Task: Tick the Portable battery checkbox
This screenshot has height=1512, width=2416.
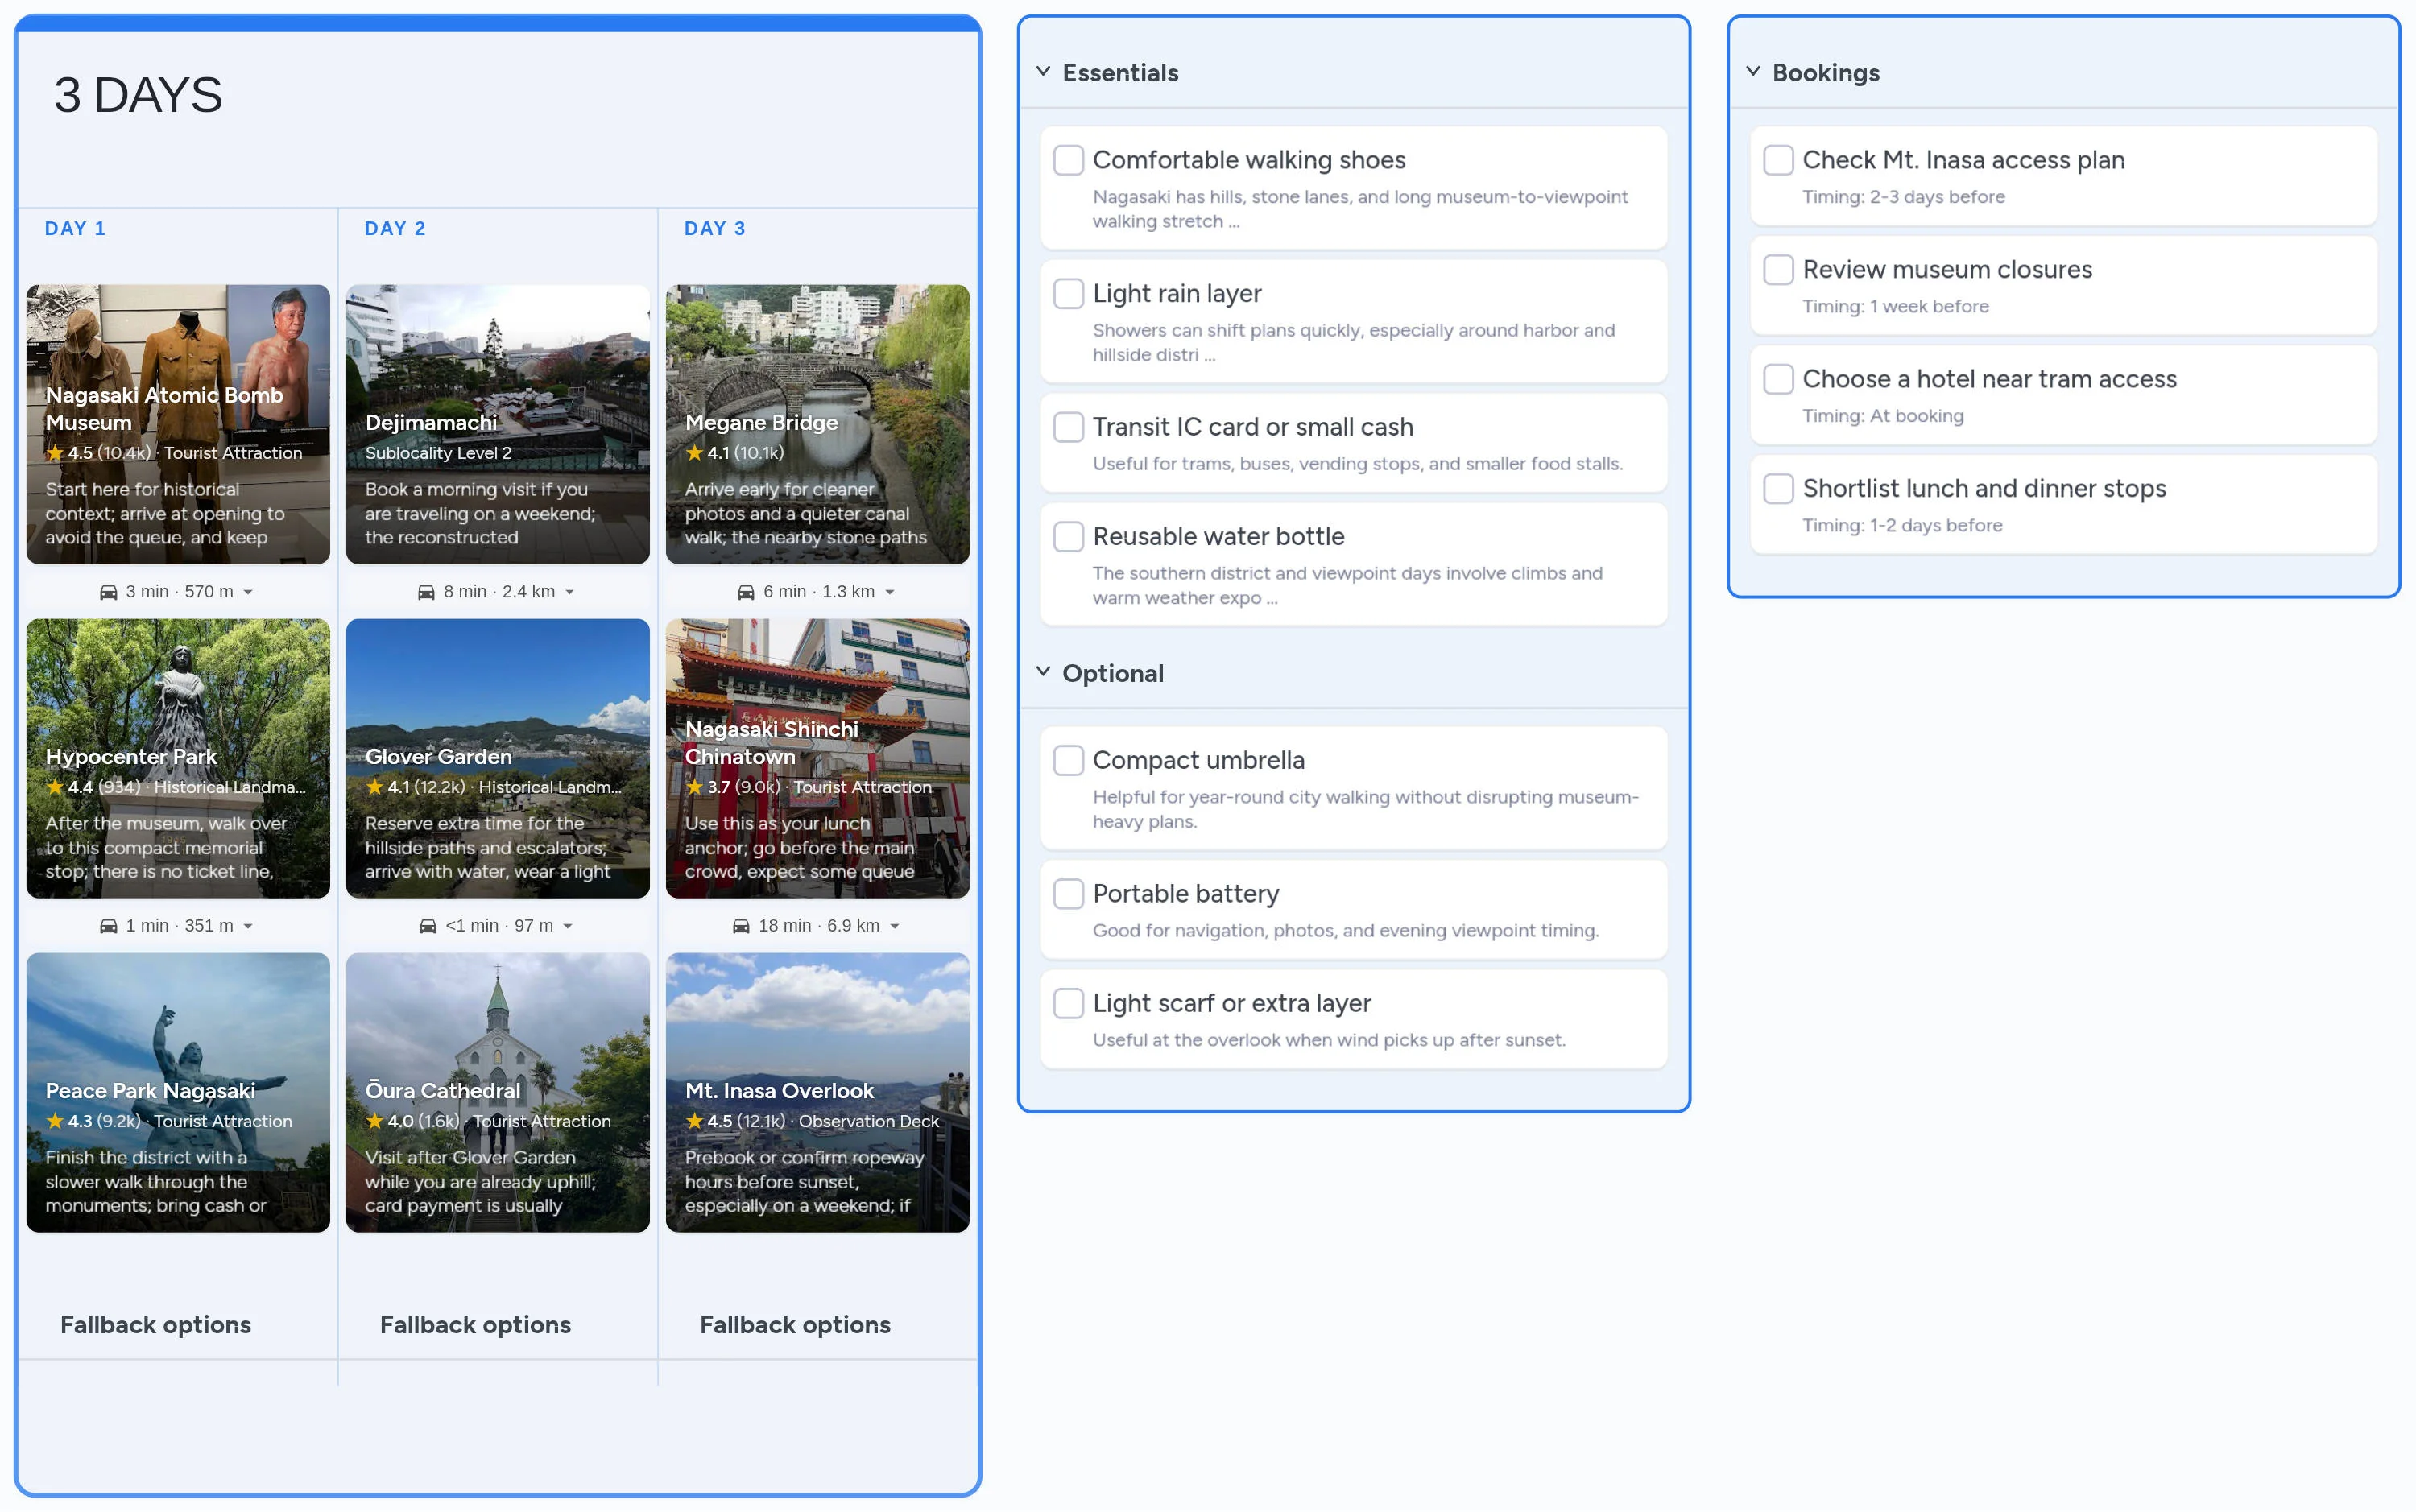Action: (x=1068, y=894)
